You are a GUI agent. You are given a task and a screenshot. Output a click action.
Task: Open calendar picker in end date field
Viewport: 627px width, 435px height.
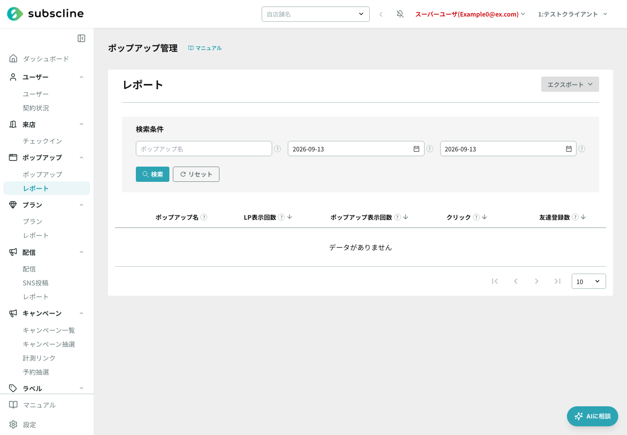point(569,149)
